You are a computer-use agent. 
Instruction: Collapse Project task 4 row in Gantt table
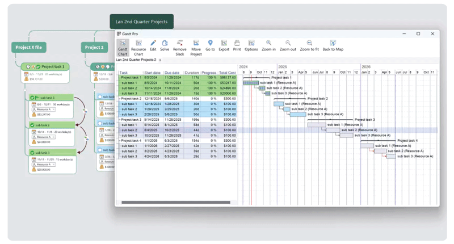point(120,141)
